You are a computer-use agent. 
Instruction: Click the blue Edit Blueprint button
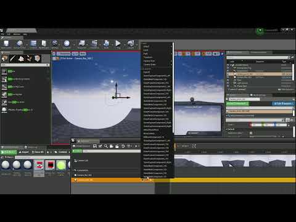click(283, 104)
